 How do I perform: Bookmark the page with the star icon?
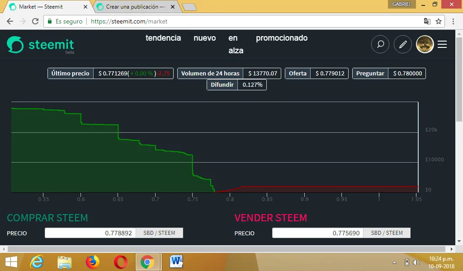pyautogui.click(x=439, y=21)
